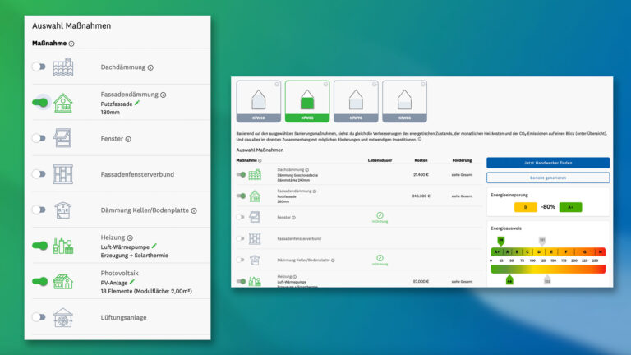Select the KfW70 house standard card

tap(356, 101)
